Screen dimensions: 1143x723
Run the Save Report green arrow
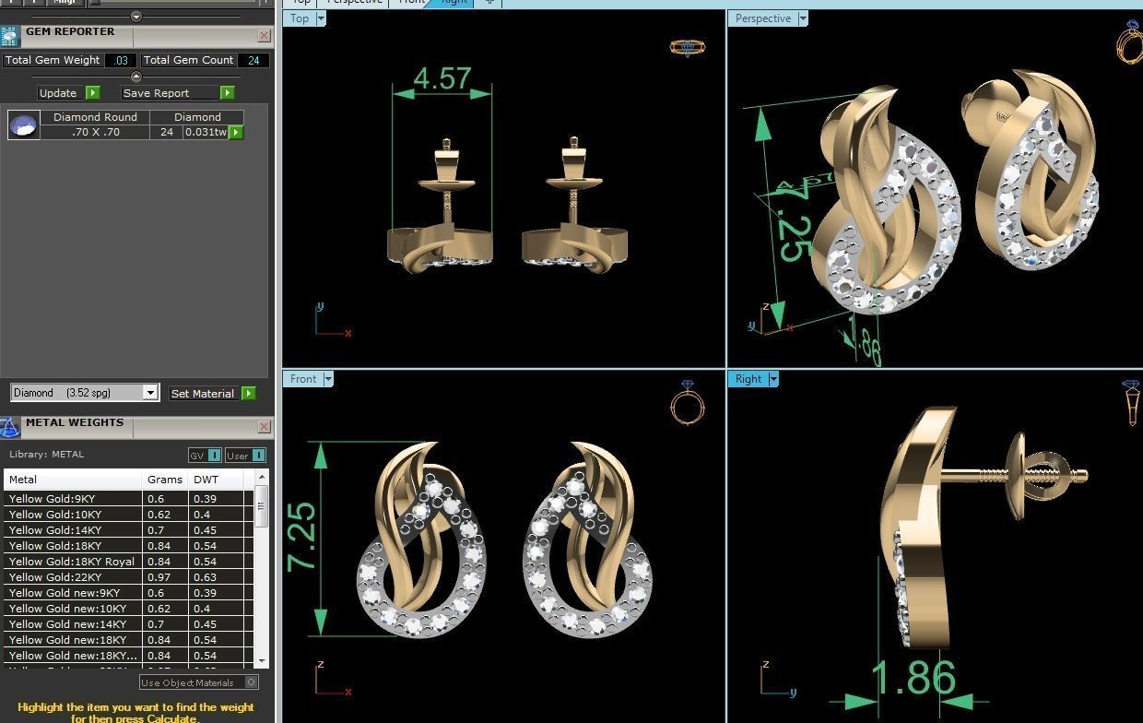coord(228,93)
